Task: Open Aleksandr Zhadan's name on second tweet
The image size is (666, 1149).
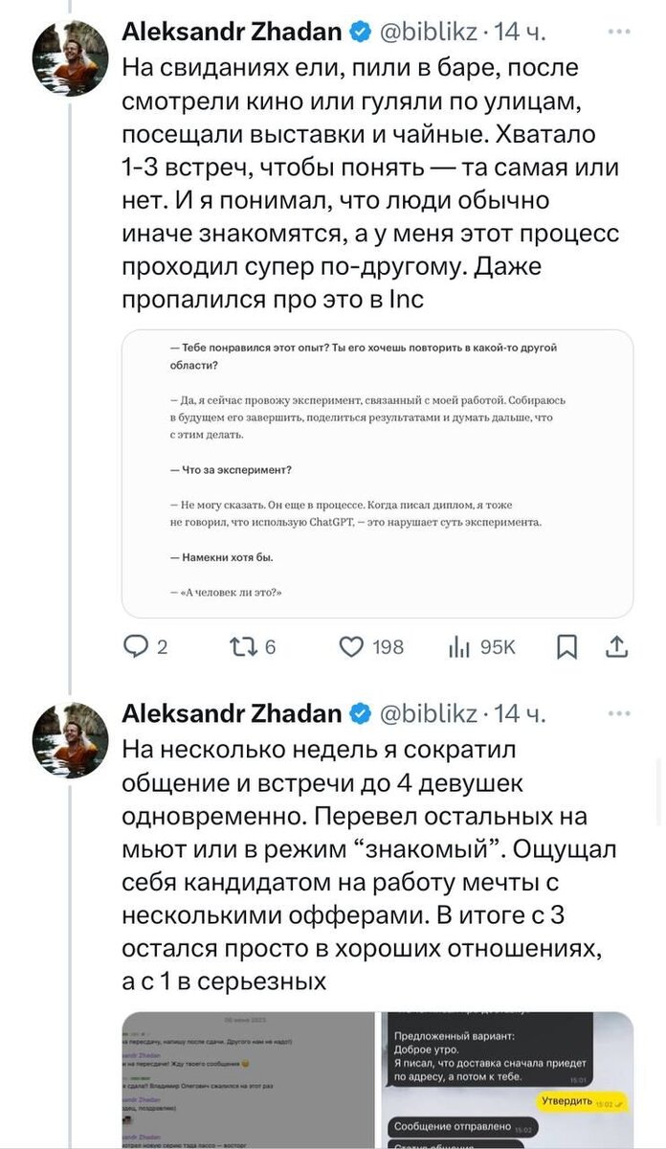Action: coord(233,711)
